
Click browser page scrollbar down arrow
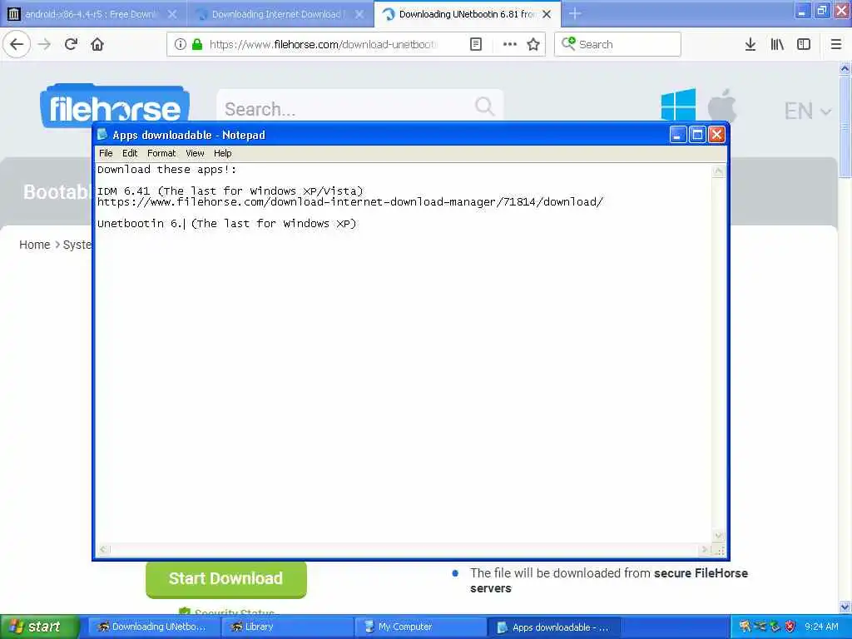(845, 607)
